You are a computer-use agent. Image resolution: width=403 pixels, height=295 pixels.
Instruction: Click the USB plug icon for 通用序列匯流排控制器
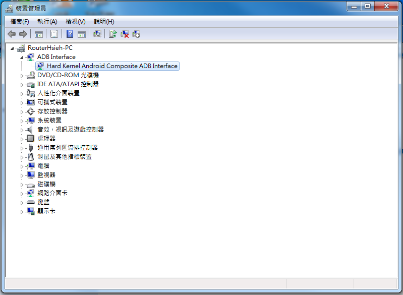[x=31, y=148]
